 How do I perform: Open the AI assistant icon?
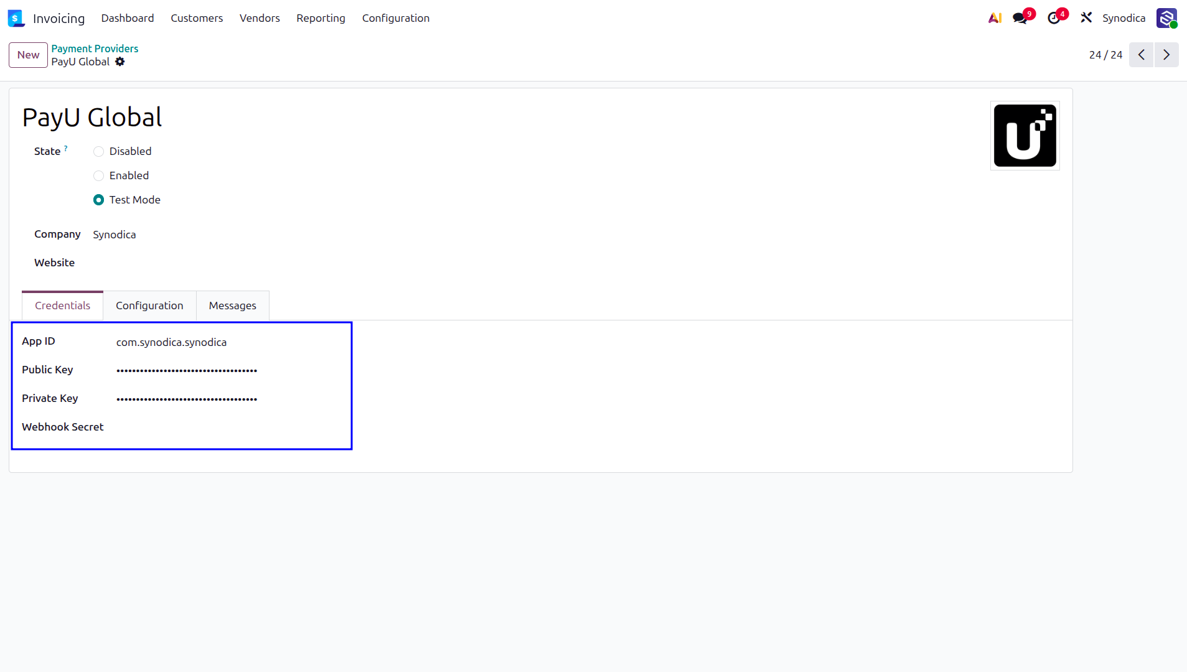[995, 18]
